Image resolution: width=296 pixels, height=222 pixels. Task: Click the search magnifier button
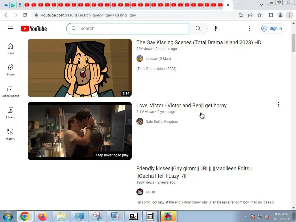tap(198, 29)
